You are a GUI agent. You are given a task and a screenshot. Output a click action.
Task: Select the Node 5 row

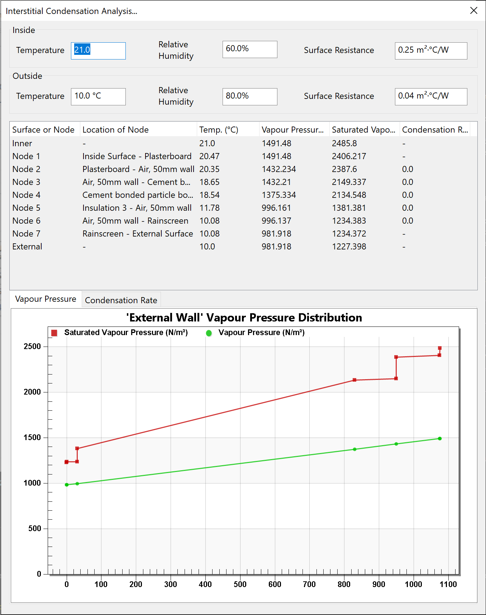243,208
